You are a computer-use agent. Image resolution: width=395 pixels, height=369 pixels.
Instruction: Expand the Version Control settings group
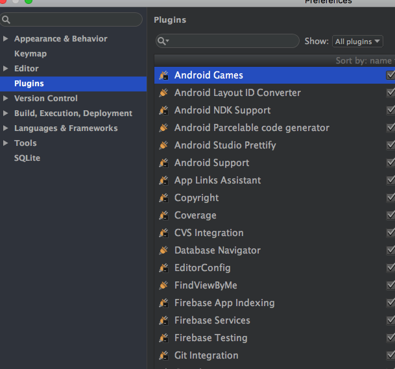point(5,98)
